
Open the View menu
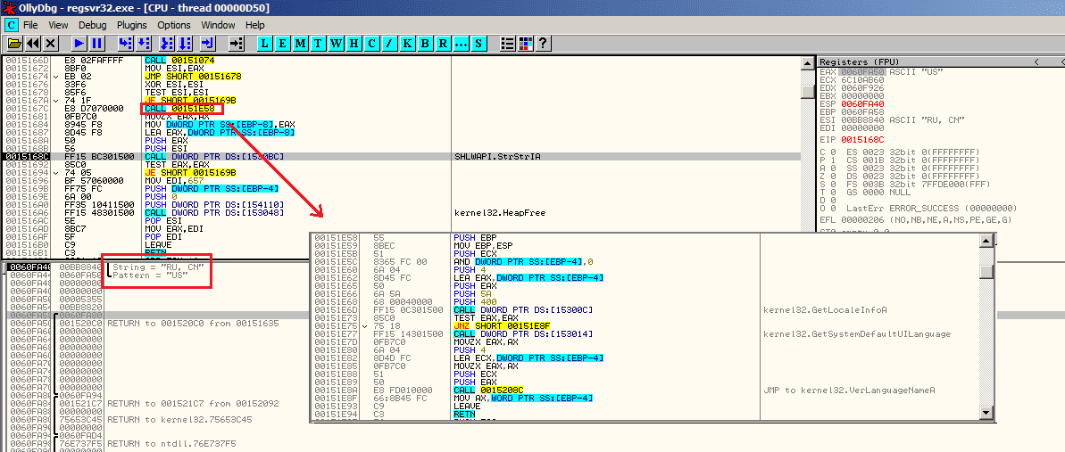[x=58, y=25]
